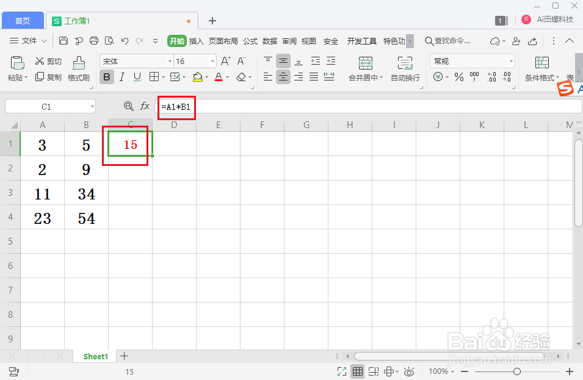The height and width of the screenshot is (380, 583).
Task: Increase font size with A+ icon
Action: click(226, 61)
